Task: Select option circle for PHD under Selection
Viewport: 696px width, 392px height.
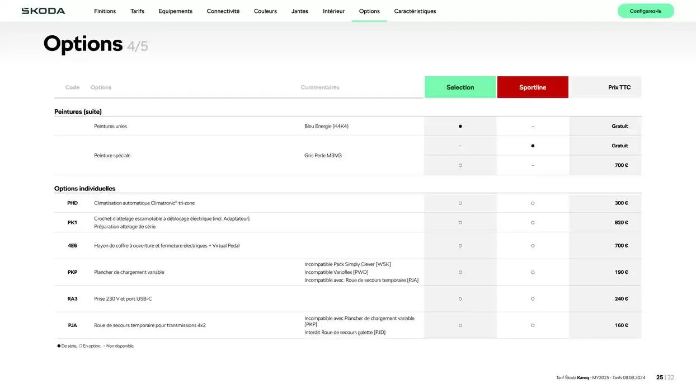Action: (460, 203)
